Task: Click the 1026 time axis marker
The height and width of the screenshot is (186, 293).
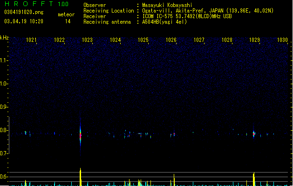Action: click(x=171, y=40)
